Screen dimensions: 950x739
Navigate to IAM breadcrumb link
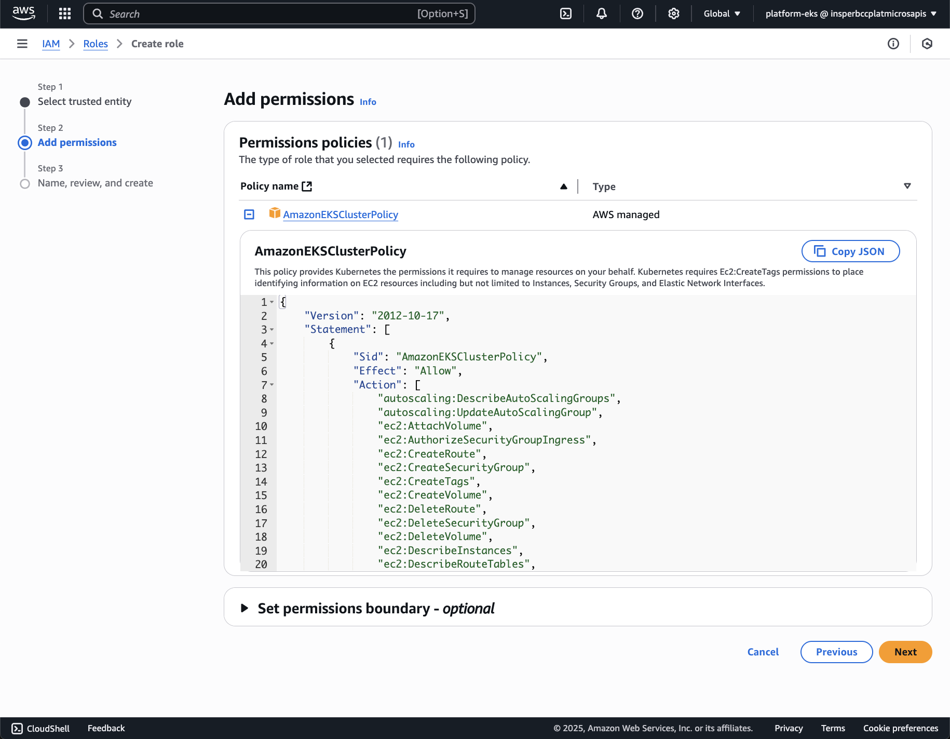pyautogui.click(x=51, y=44)
